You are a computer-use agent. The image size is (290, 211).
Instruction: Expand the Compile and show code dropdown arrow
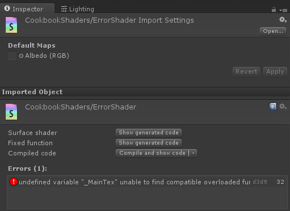point(193,153)
